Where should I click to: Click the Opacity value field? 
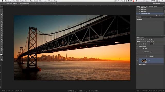tap(151, 41)
